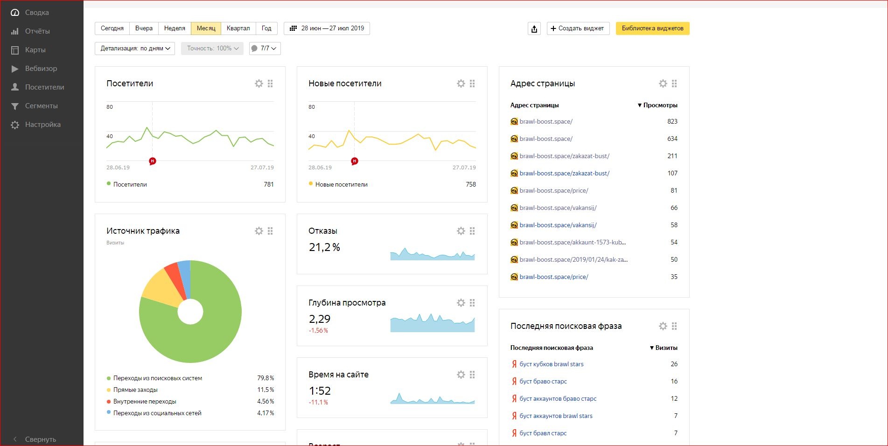The height and width of the screenshot is (446, 888).
Task: Switch to the Год period tab
Action: coord(266,28)
